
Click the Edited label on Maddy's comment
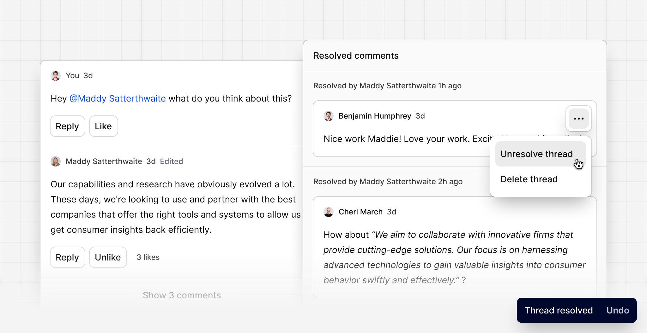[172, 161]
